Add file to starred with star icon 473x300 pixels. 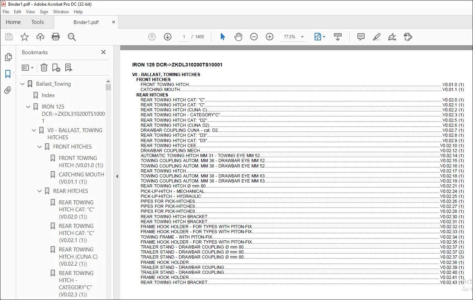click(25, 37)
